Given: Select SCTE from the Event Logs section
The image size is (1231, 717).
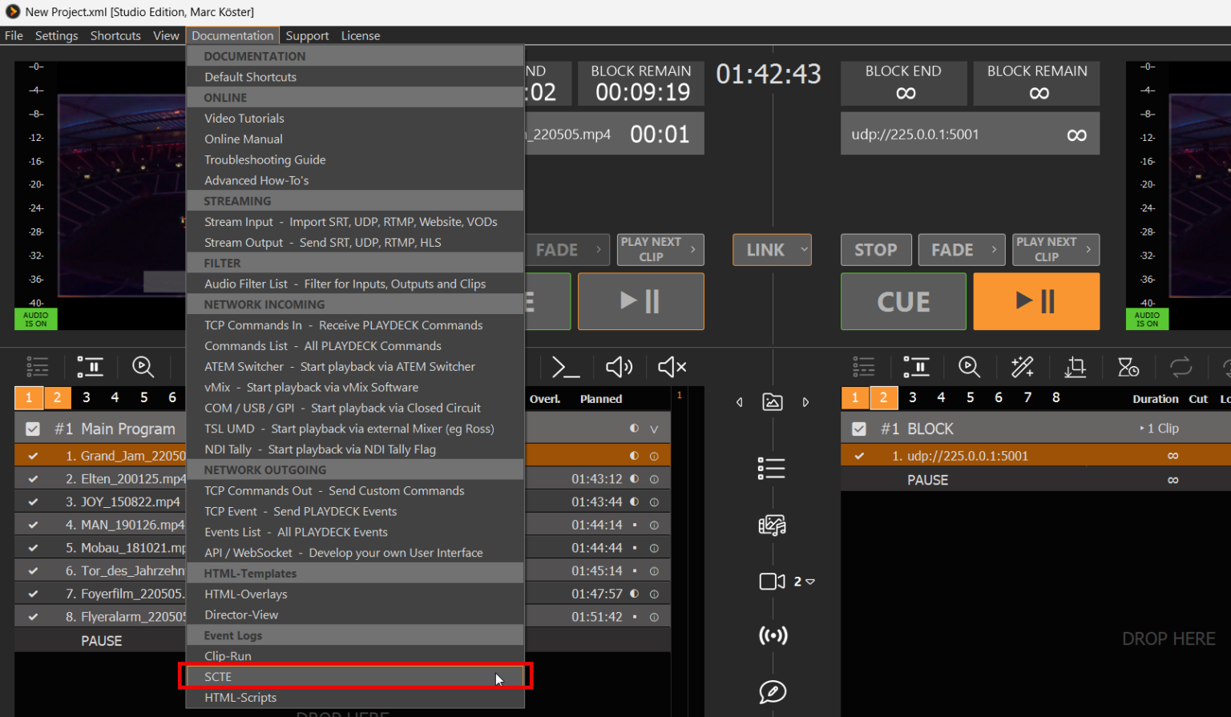Looking at the screenshot, I should point(218,677).
